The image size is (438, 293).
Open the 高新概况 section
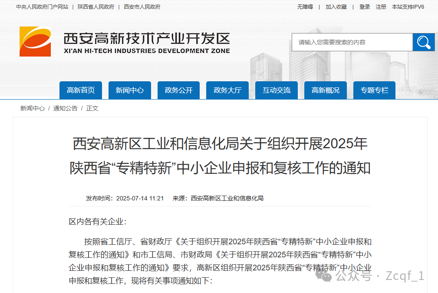pos(325,90)
